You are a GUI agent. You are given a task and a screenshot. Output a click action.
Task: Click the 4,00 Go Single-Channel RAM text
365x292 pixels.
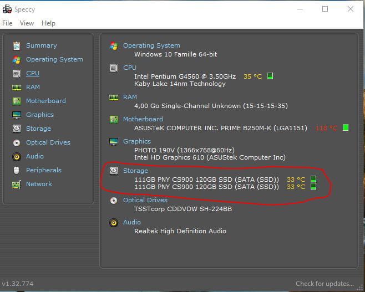click(211, 106)
